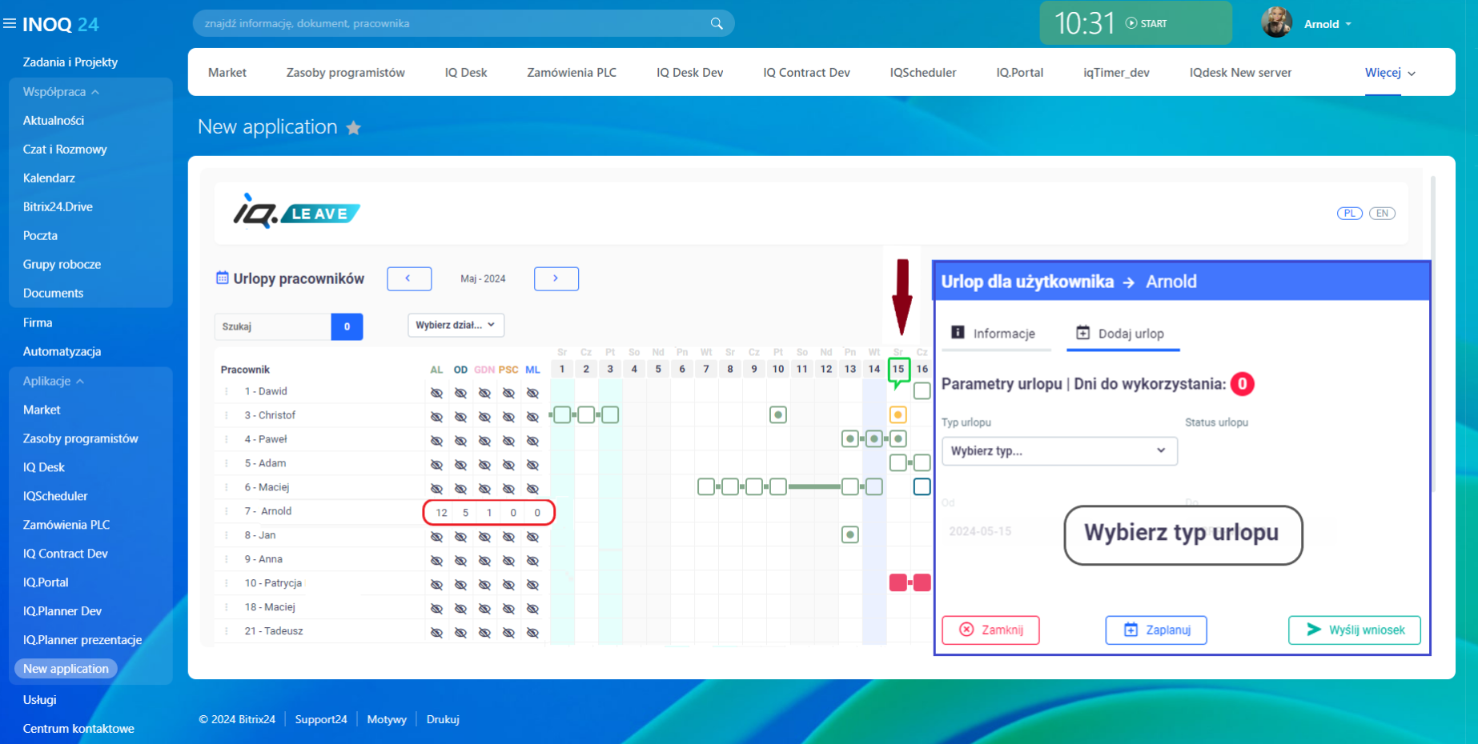Switch to Informacje tab
Image resolution: width=1478 pixels, height=744 pixels.
[x=996, y=334]
